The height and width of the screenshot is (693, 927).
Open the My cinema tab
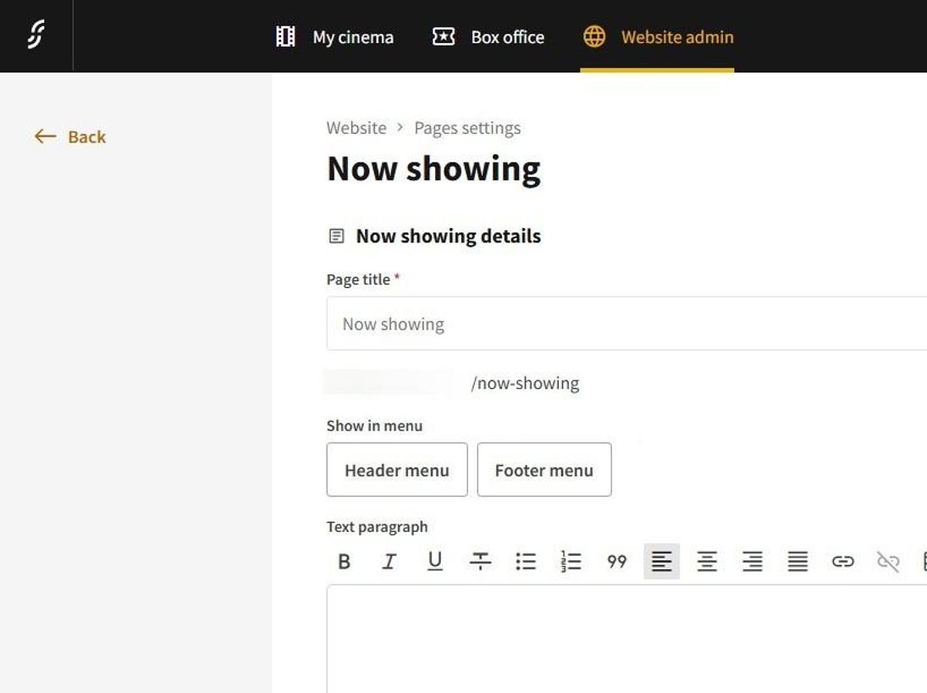pos(335,37)
